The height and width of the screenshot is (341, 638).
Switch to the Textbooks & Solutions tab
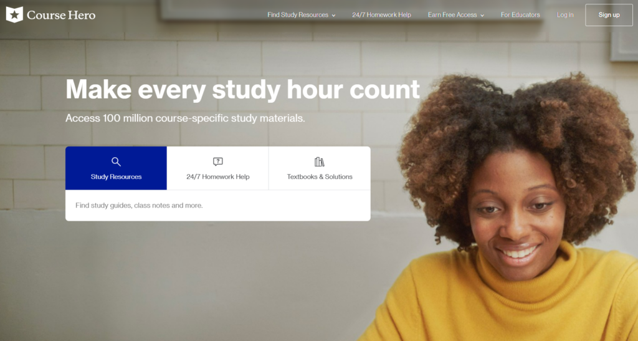pyautogui.click(x=320, y=168)
